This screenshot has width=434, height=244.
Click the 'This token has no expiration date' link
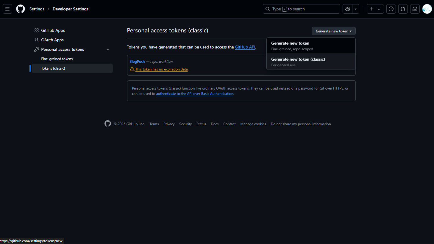click(162, 69)
